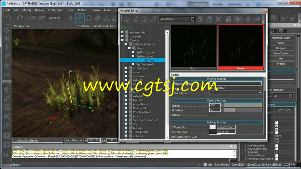
Task: Click the Archetype Entity button
Action: [281, 38]
